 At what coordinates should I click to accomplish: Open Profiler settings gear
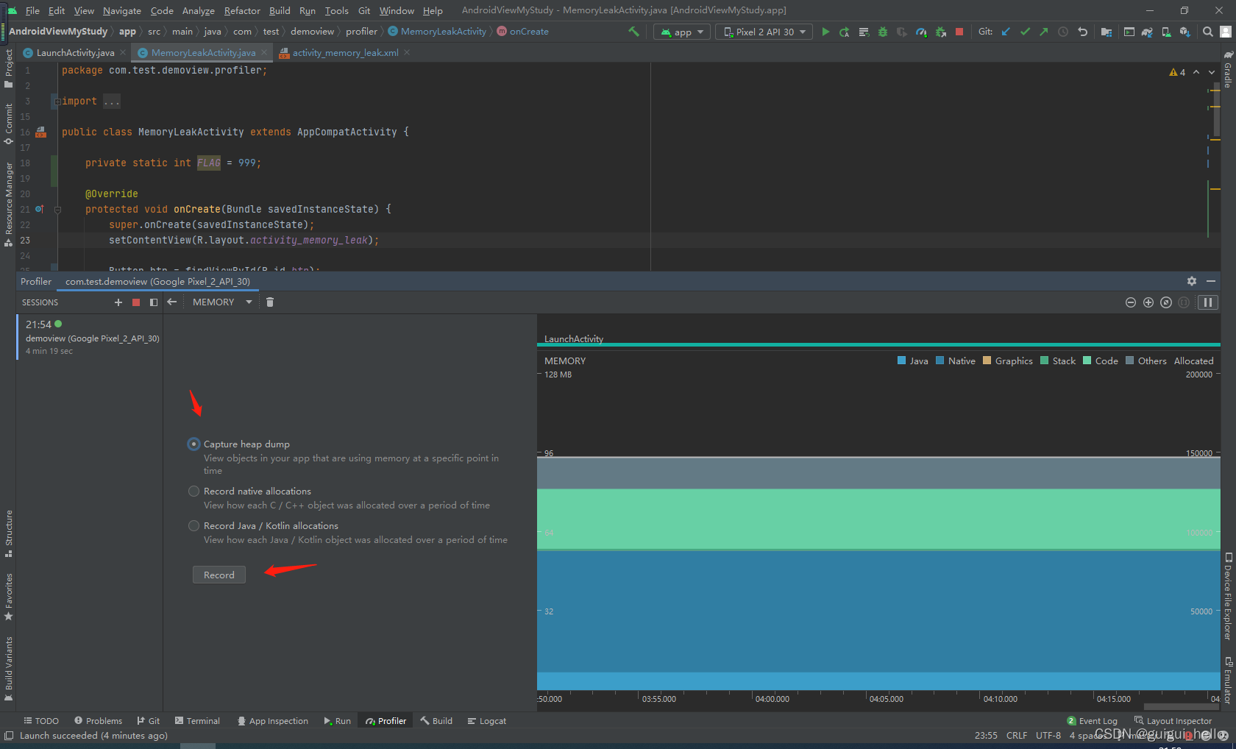(1192, 281)
